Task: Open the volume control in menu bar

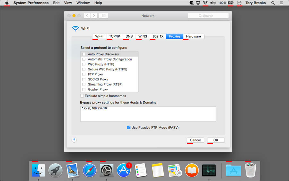Action: pyautogui.click(x=213, y=3)
